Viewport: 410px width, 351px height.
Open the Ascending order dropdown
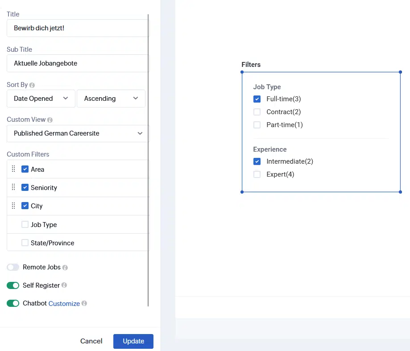pyautogui.click(x=111, y=99)
